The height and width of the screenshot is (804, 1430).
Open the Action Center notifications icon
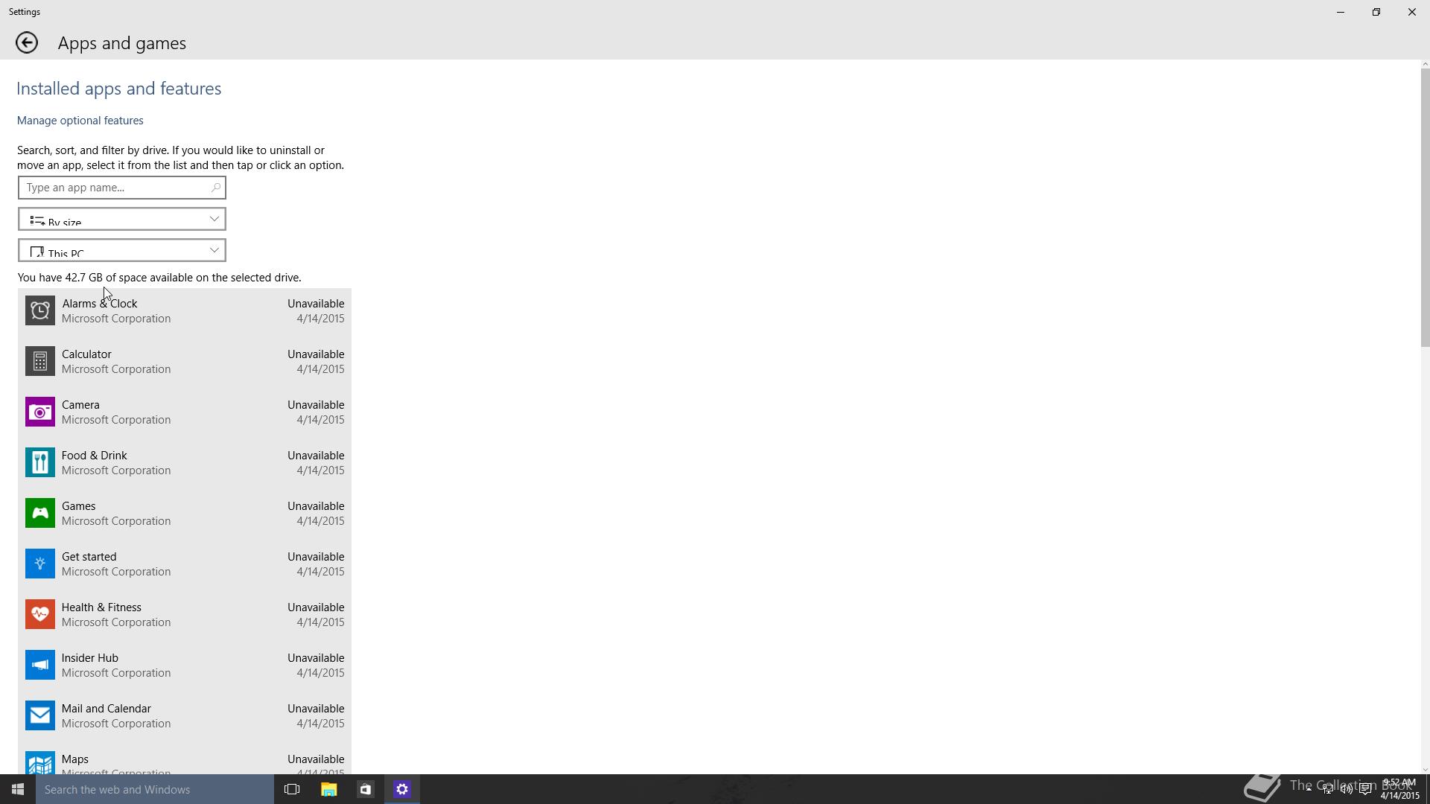click(1365, 789)
